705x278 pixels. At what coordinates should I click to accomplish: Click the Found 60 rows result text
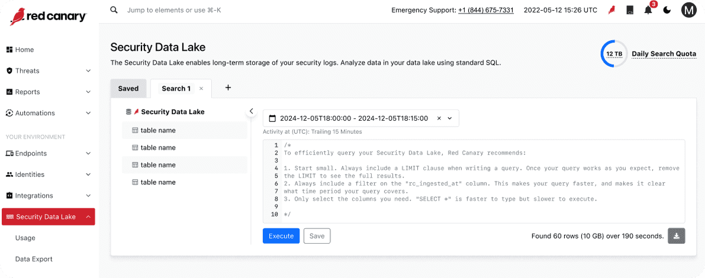click(x=597, y=236)
